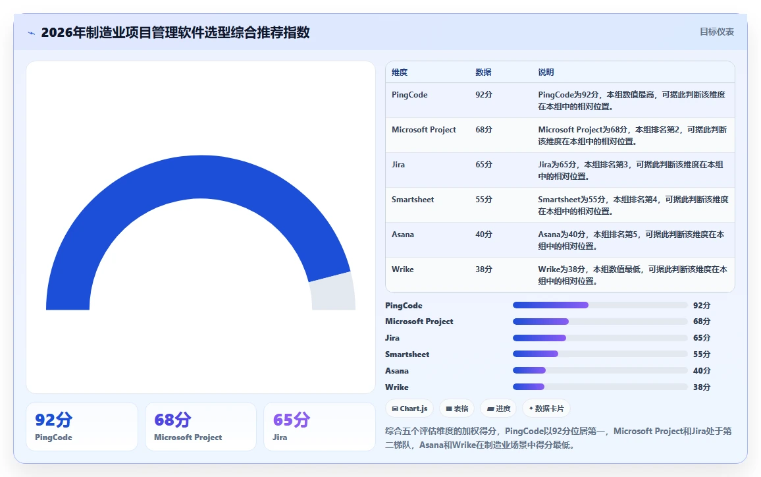Click the dashboard title 2026年制造业项目管理软件选型综合推荐指数
Viewport: 761px width, 477px height.
pyautogui.click(x=175, y=32)
